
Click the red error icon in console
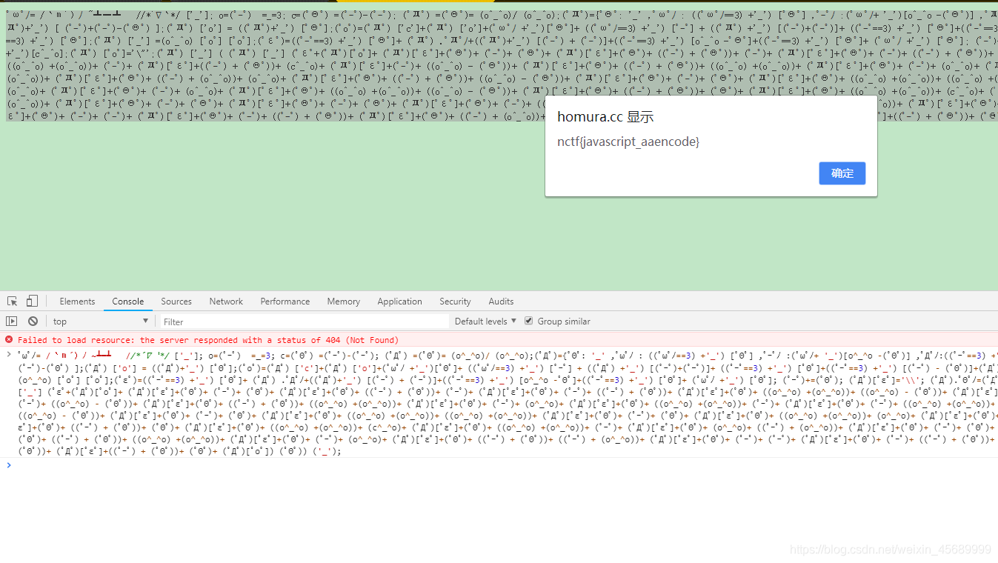tap(9, 340)
